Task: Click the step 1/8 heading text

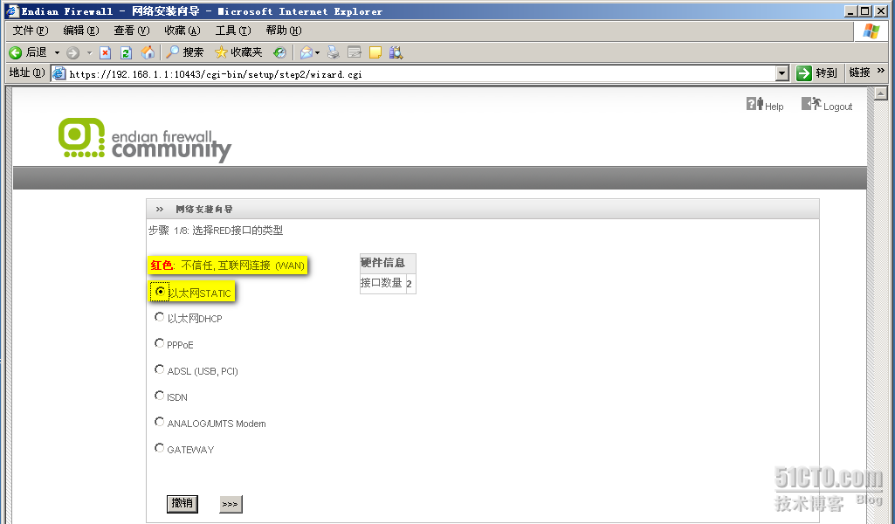Action: (216, 230)
